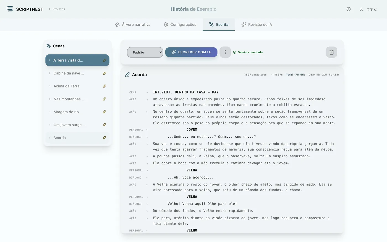Click the 'Velho! Venha aqui! Olhe para ele!' line
This screenshot has width=387, height=242.
(202, 204)
